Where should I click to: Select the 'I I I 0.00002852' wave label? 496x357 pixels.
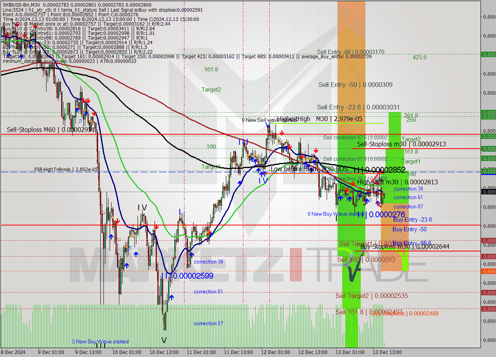pyautogui.click(x=379, y=170)
